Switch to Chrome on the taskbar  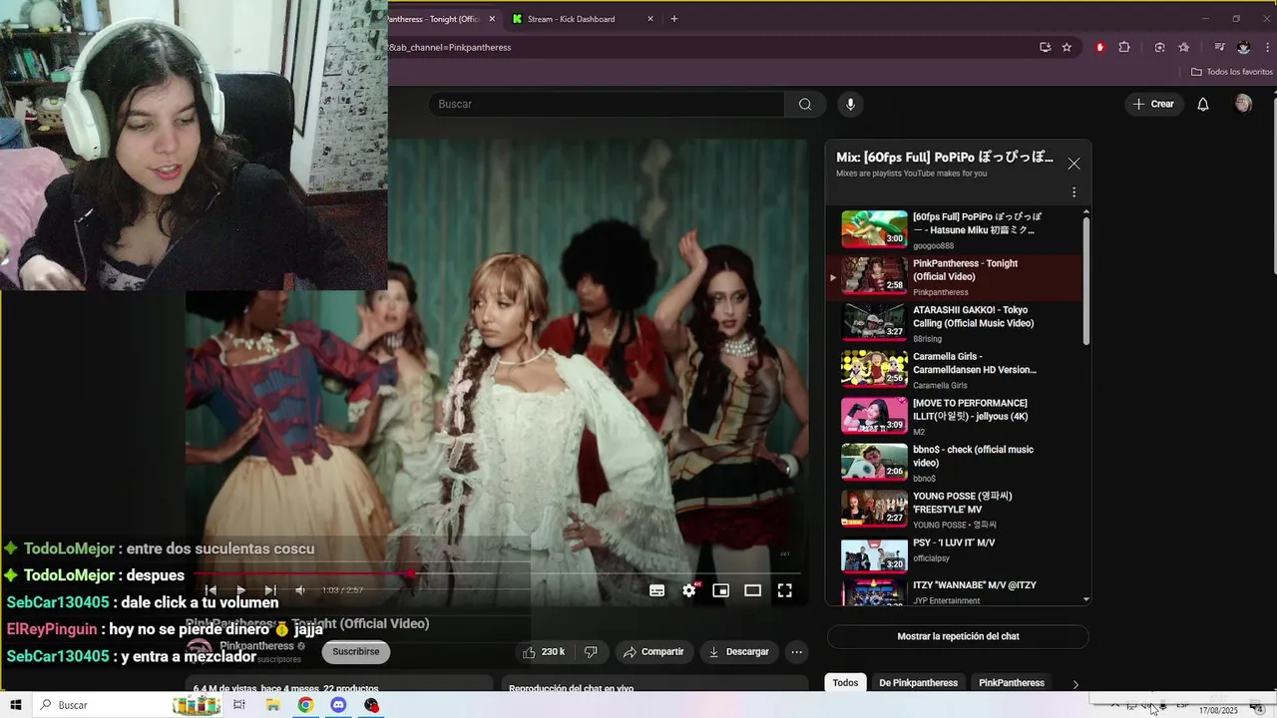(x=305, y=705)
